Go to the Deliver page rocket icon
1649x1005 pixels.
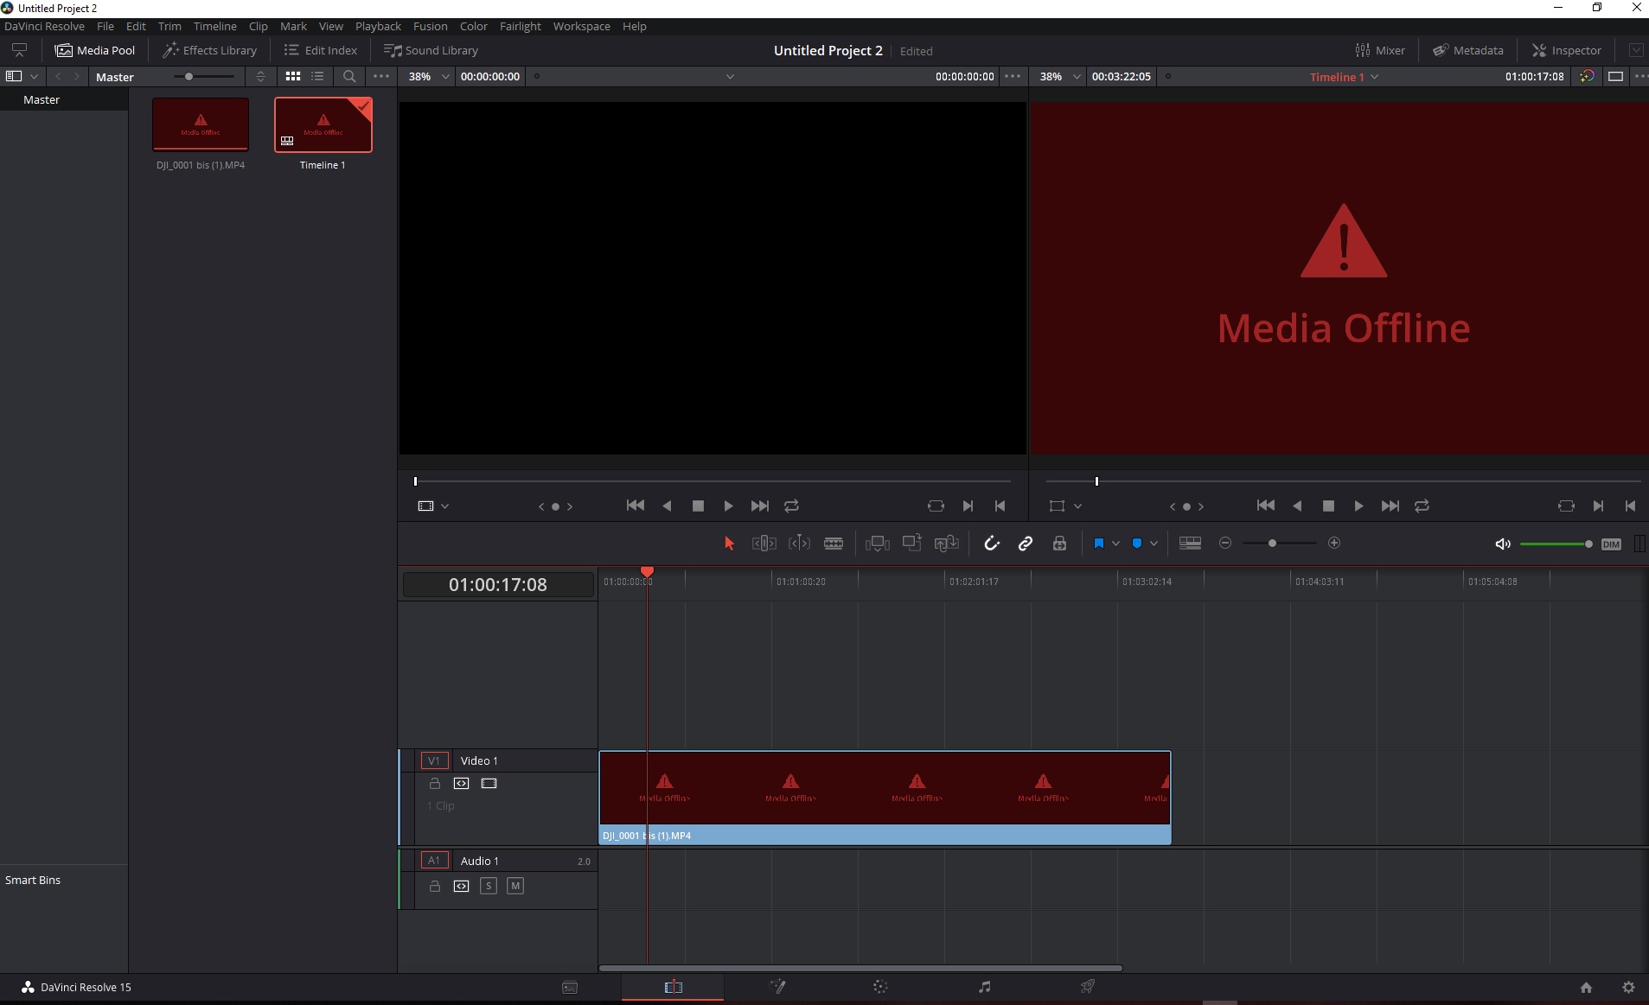(1087, 987)
